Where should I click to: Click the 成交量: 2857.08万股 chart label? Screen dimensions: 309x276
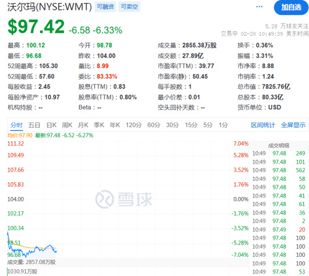[32, 262]
